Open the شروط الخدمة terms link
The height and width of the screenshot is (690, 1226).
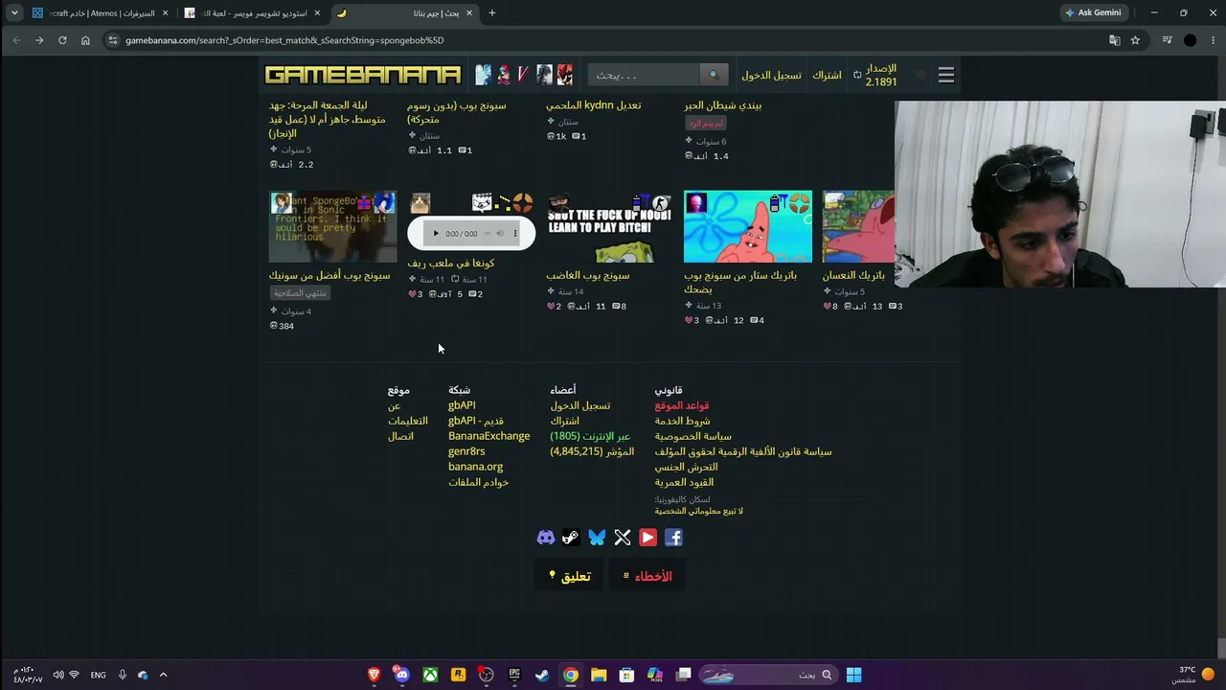click(682, 421)
